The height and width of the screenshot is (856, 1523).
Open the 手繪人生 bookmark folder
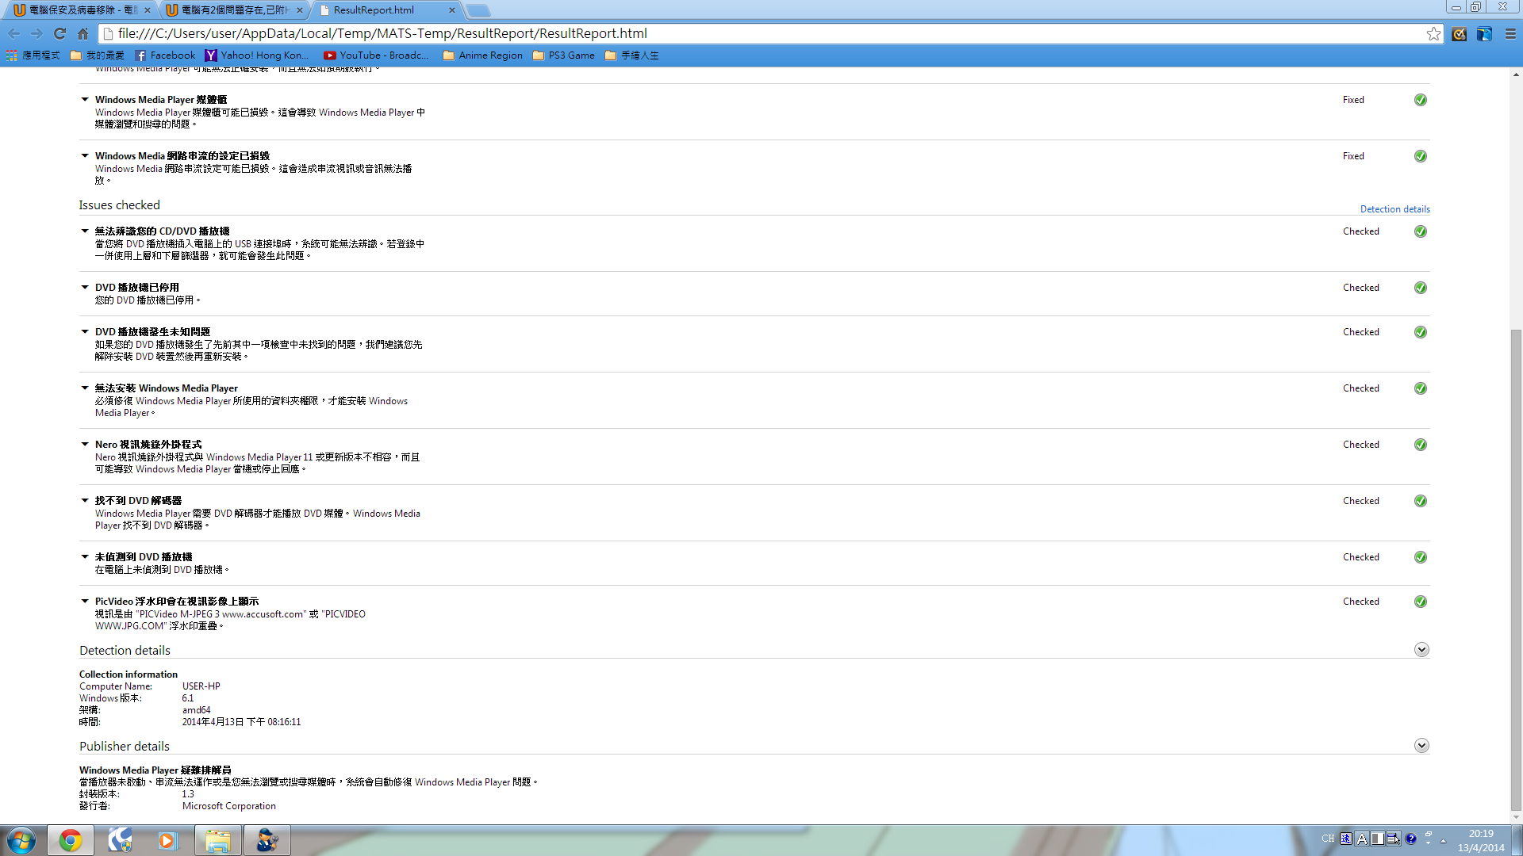click(632, 55)
